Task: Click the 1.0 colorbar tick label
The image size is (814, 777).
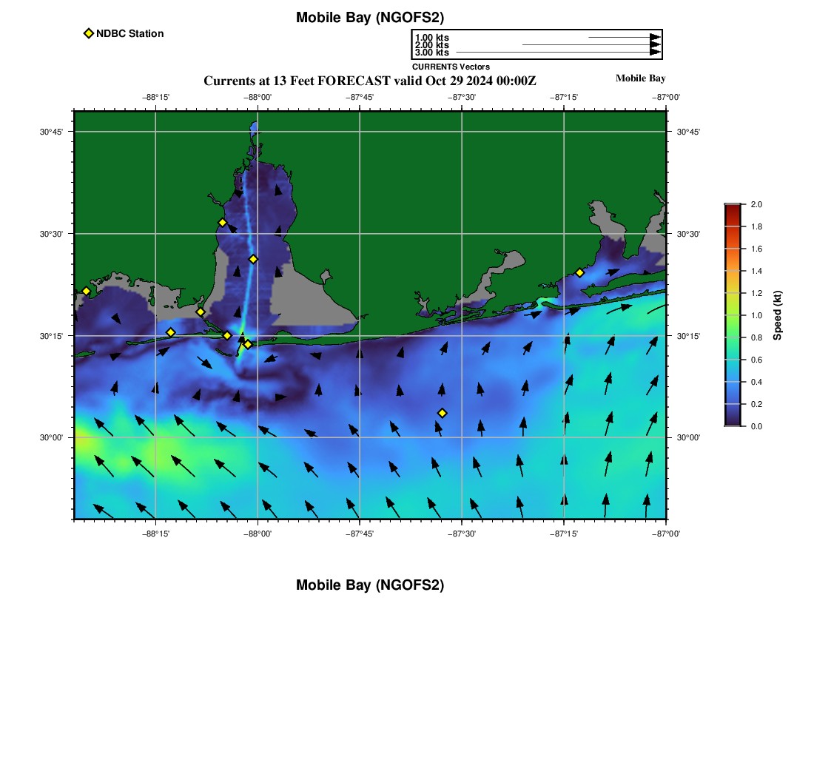Action: [x=756, y=315]
